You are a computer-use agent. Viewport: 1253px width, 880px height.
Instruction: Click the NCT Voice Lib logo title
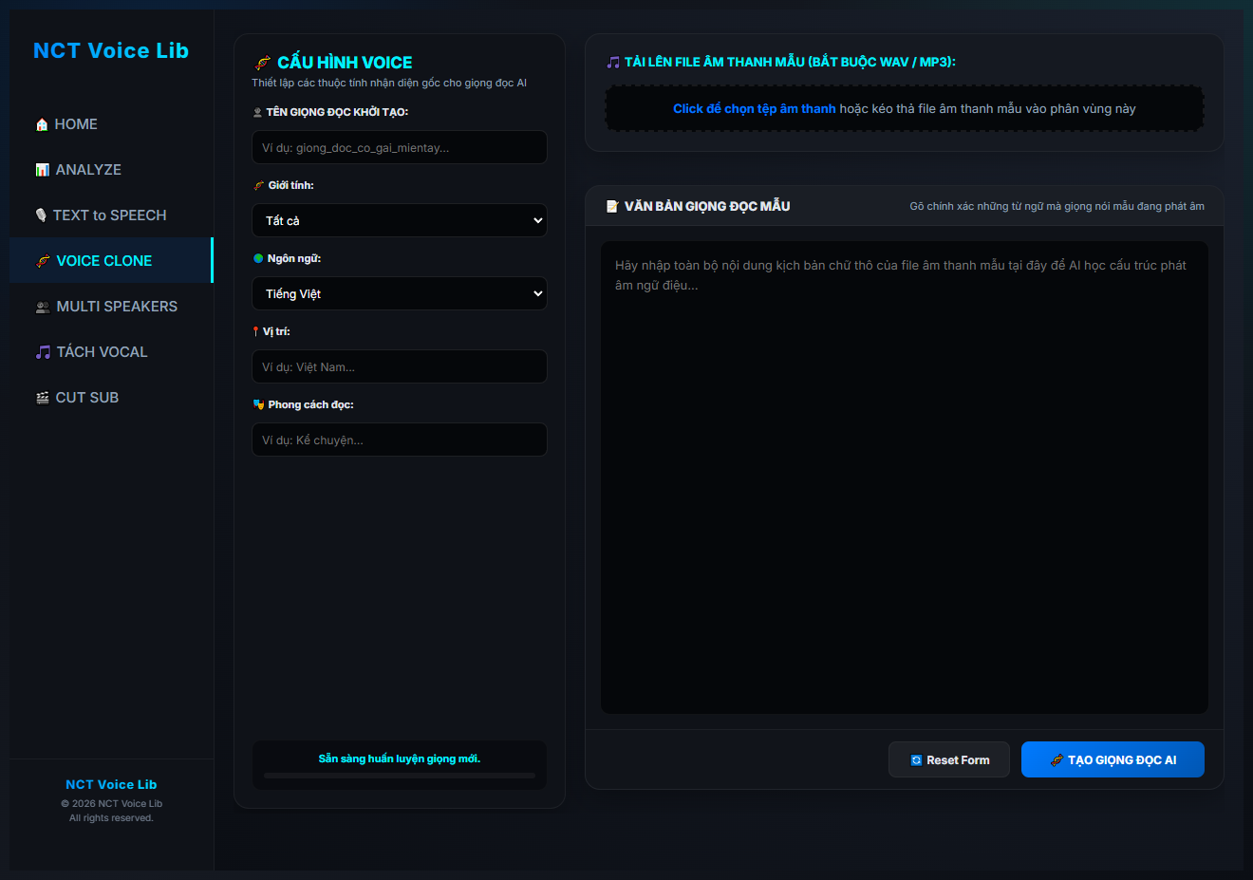111,50
